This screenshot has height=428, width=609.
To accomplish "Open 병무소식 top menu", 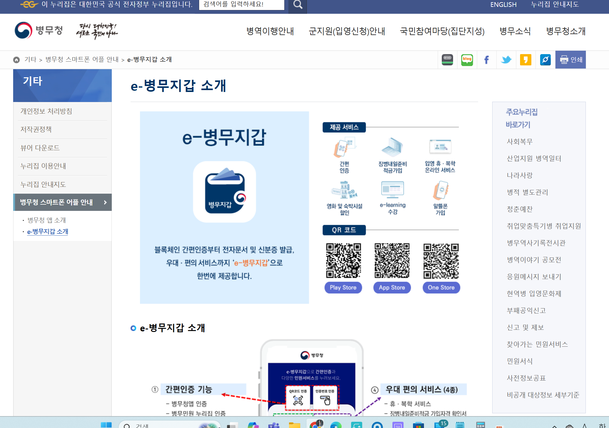I will (515, 31).
